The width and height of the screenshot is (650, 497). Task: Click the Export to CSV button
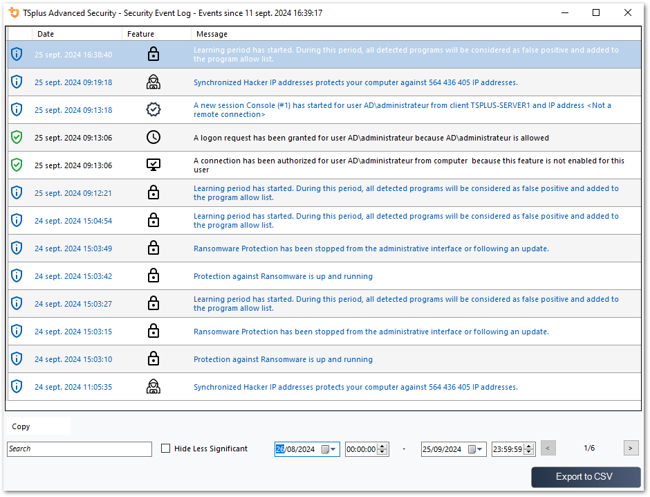point(586,476)
